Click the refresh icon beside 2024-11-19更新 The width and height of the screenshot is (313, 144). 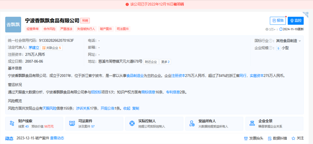coord(281,29)
